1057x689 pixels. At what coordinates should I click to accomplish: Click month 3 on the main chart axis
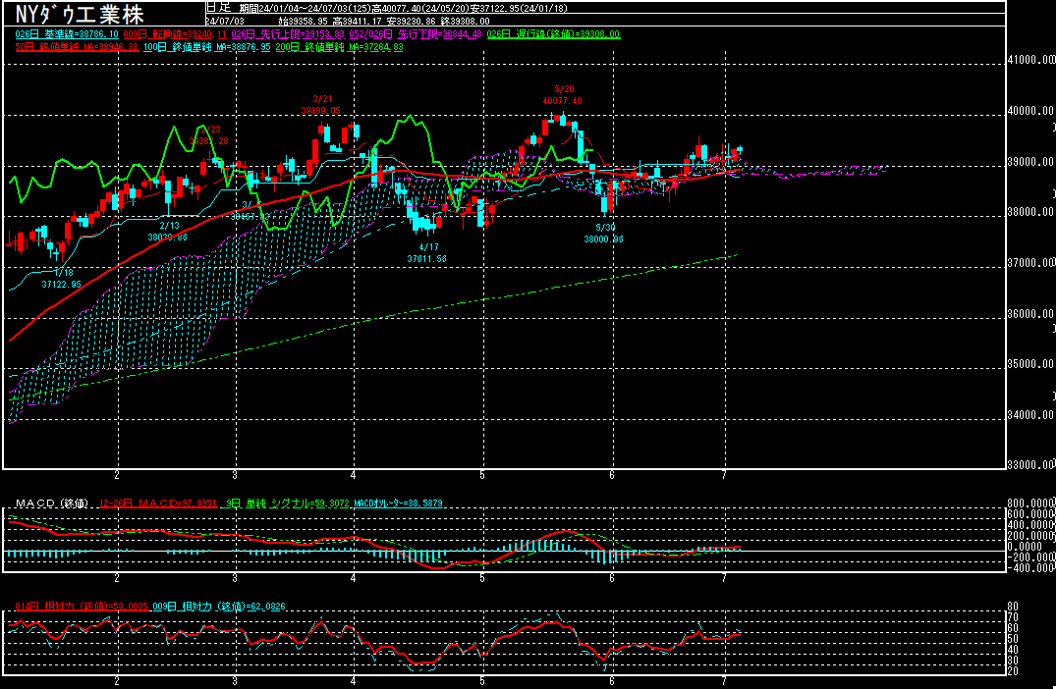(x=235, y=475)
